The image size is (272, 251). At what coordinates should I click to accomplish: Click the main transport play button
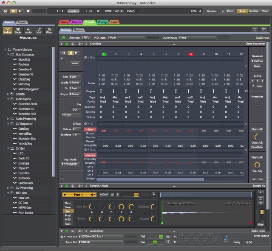point(20,11)
